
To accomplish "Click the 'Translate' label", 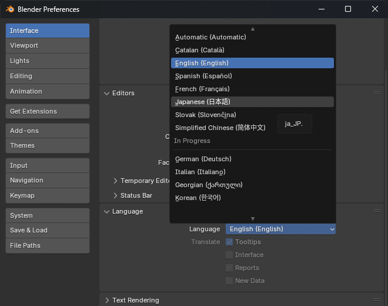I will click(x=205, y=242).
